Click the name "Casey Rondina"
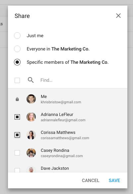The height and width of the screenshot is (194, 133). tap(55, 150)
